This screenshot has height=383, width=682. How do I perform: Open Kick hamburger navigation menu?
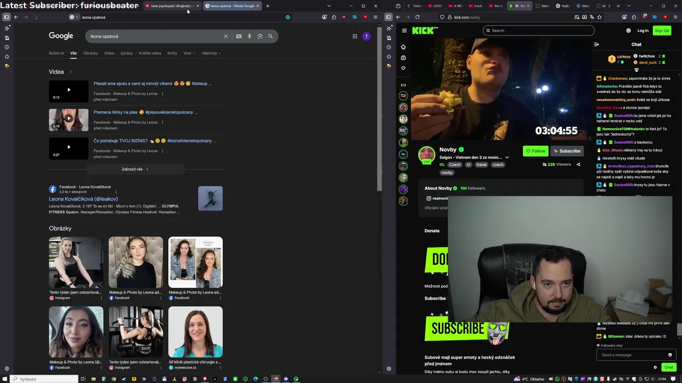coord(404,31)
